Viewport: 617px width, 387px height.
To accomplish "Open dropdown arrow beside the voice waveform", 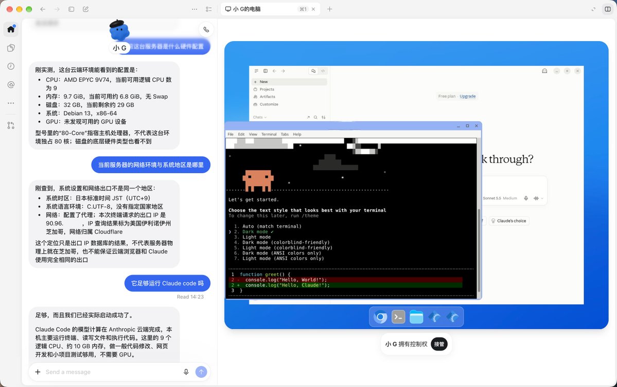I will pyautogui.click(x=542, y=198).
